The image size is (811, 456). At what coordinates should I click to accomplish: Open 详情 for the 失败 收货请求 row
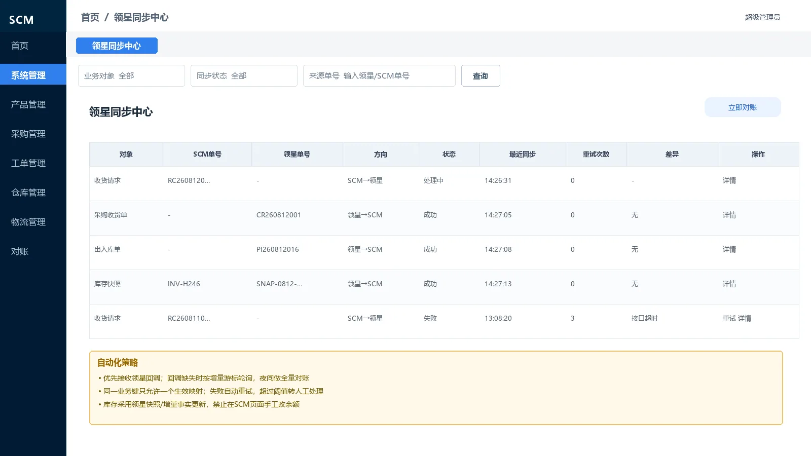745,318
